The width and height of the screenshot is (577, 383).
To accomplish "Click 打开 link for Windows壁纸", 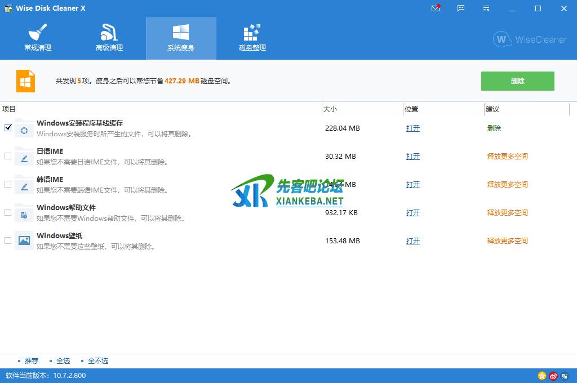I will click(413, 241).
